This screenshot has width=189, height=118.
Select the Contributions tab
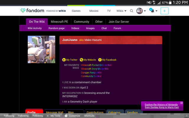click(x=95, y=112)
